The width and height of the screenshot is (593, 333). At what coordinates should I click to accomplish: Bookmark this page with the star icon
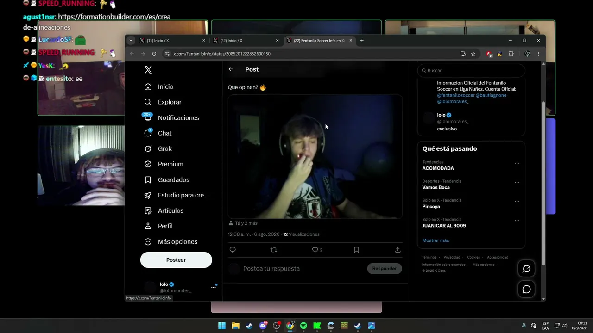pyautogui.click(x=473, y=54)
